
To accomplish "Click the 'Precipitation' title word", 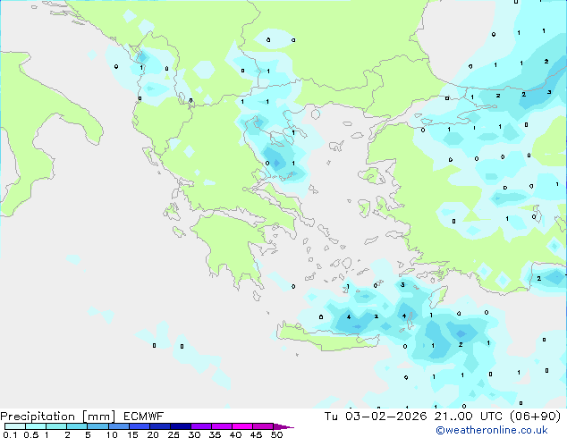I will (38, 417).
